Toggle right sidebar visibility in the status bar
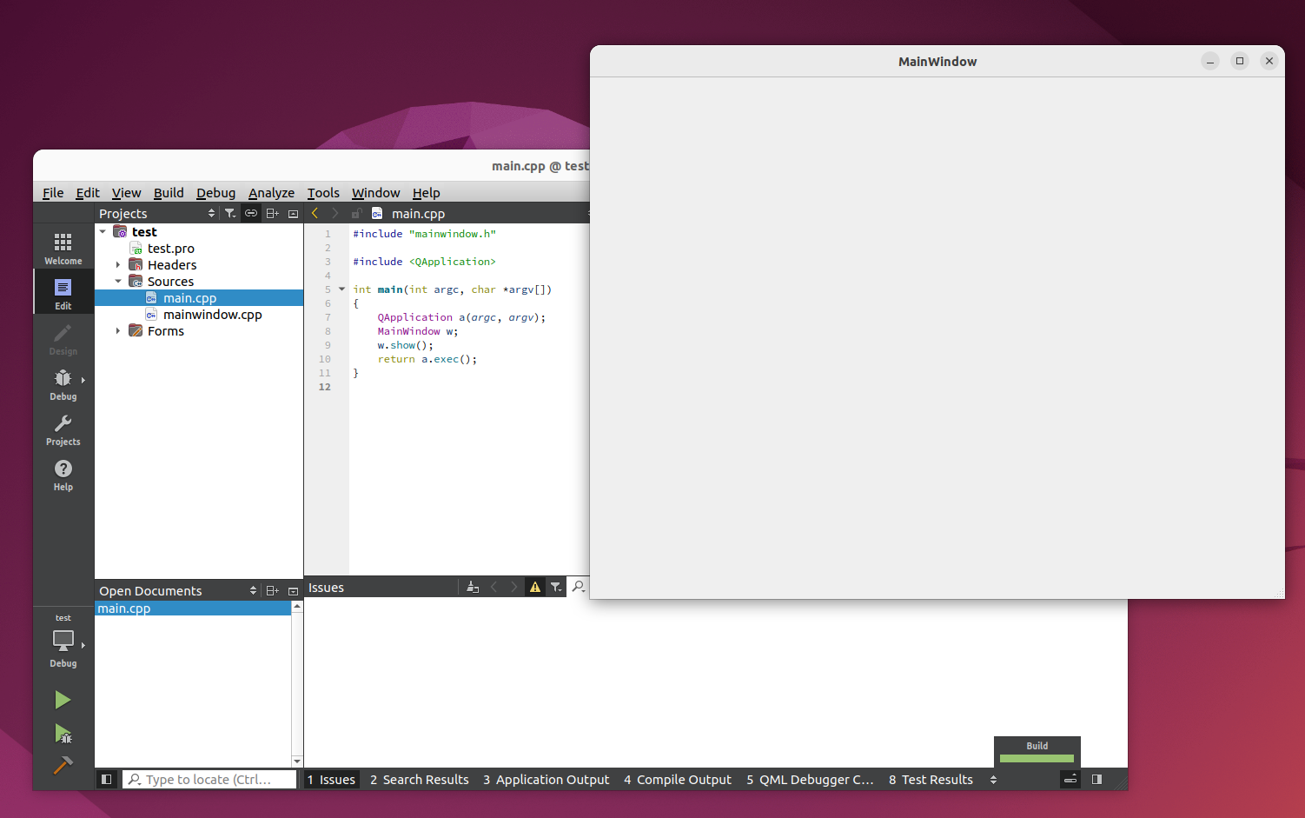The height and width of the screenshot is (818, 1305). pos(1096,779)
